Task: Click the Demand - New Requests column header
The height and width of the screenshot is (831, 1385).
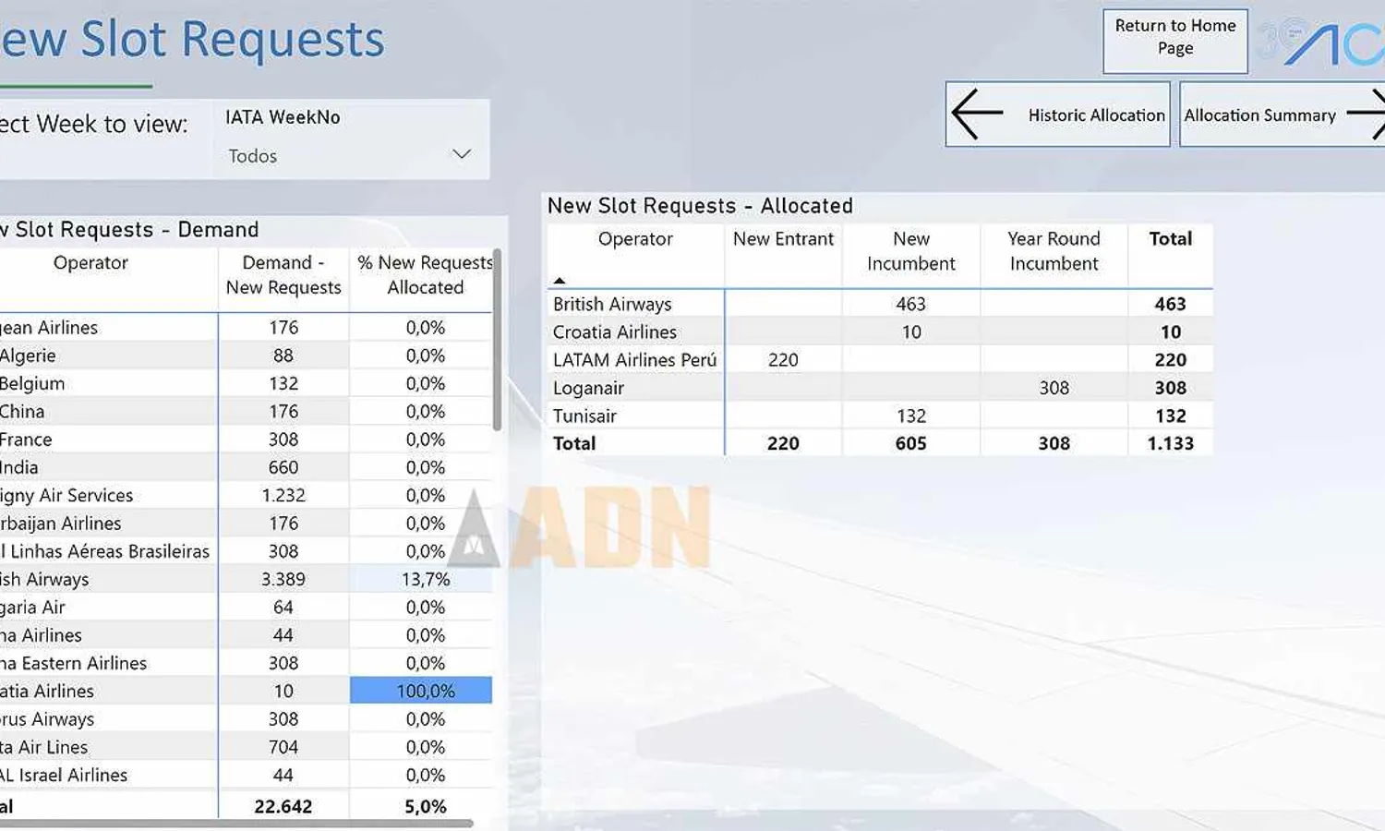Action: [283, 275]
